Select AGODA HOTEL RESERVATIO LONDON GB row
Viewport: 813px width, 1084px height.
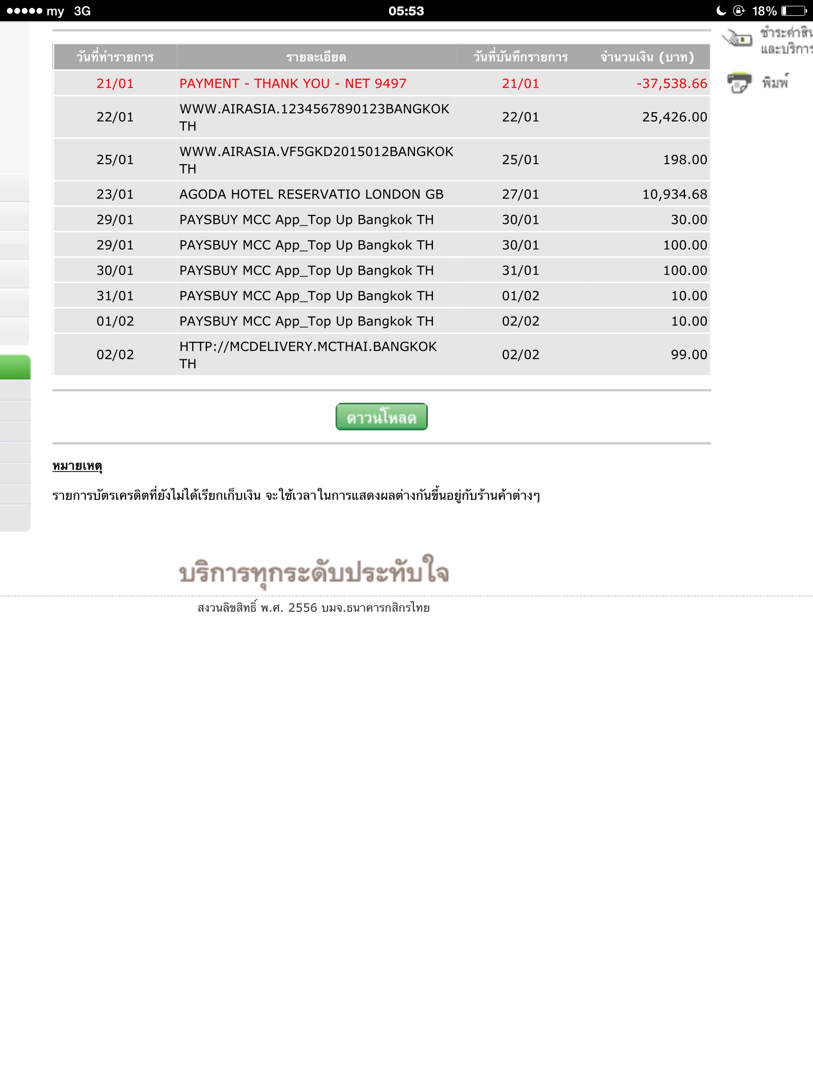pyautogui.click(x=382, y=194)
